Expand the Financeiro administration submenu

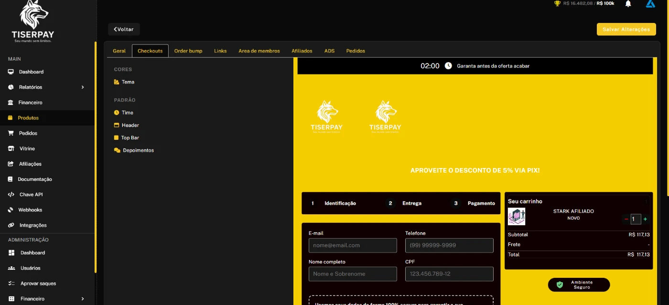click(83, 299)
